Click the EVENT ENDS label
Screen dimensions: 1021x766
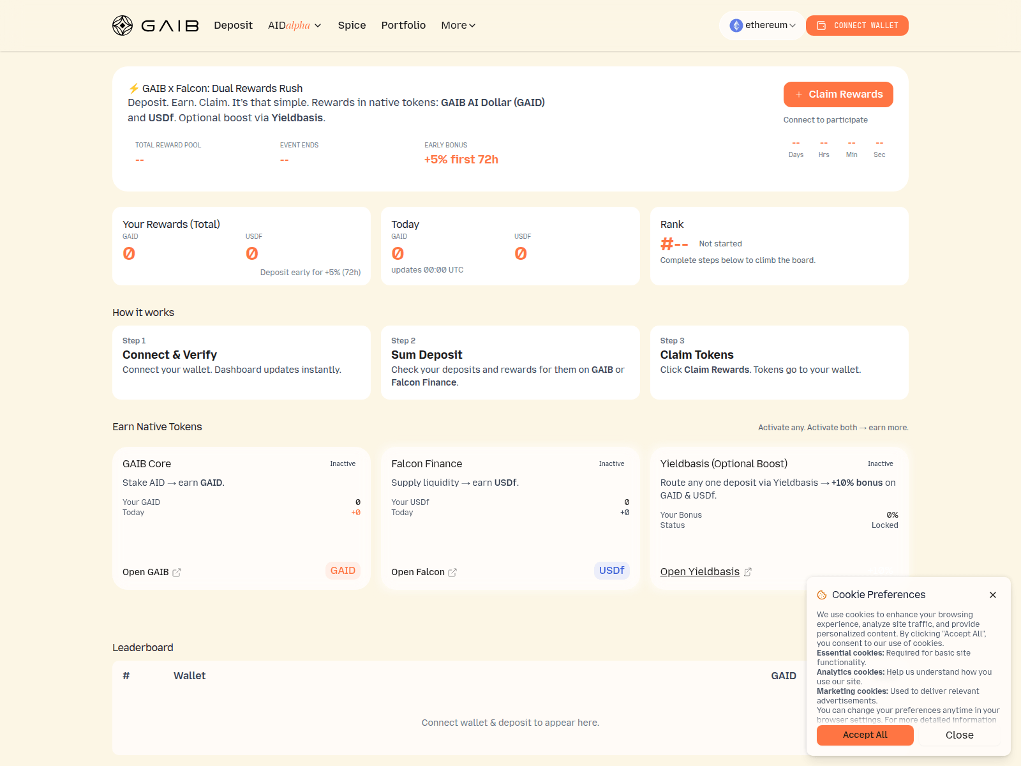[299, 146]
